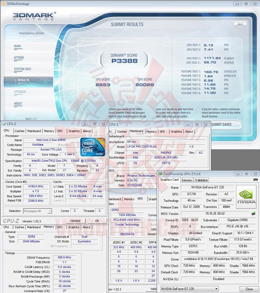The height and width of the screenshot is (293, 260).
Task: Click OK in the CPU-Z CPU window
Action: (x=97, y=221)
